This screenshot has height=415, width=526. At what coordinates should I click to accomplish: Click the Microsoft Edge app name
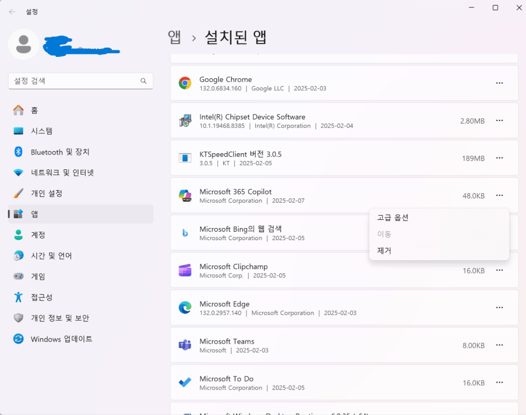(x=225, y=304)
